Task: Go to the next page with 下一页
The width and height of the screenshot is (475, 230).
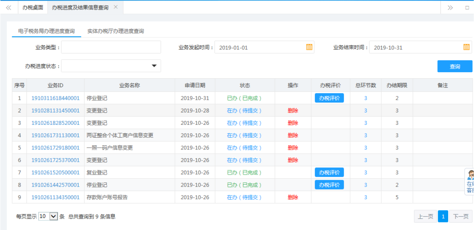Action: 461,217
